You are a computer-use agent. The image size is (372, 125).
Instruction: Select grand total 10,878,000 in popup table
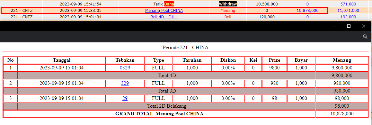coord(342,114)
